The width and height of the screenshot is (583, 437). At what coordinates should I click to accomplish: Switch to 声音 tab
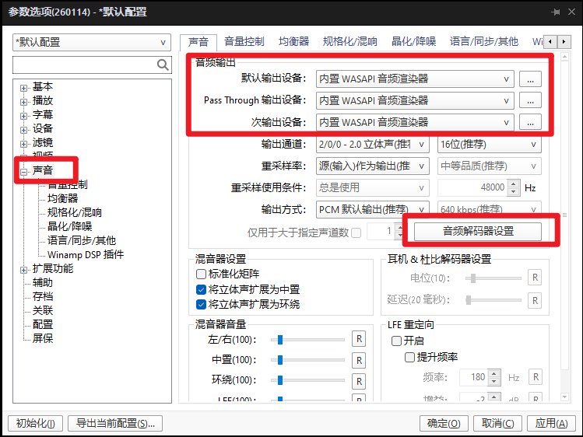tap(198, 41)
